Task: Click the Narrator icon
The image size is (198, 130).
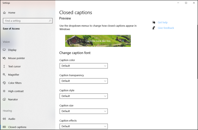Action: (4, 99)
